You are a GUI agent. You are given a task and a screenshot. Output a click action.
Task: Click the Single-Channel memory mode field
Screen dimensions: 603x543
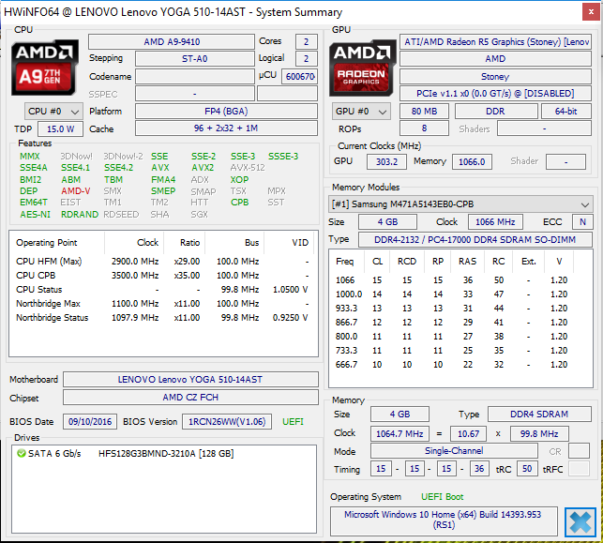(454, 451)
